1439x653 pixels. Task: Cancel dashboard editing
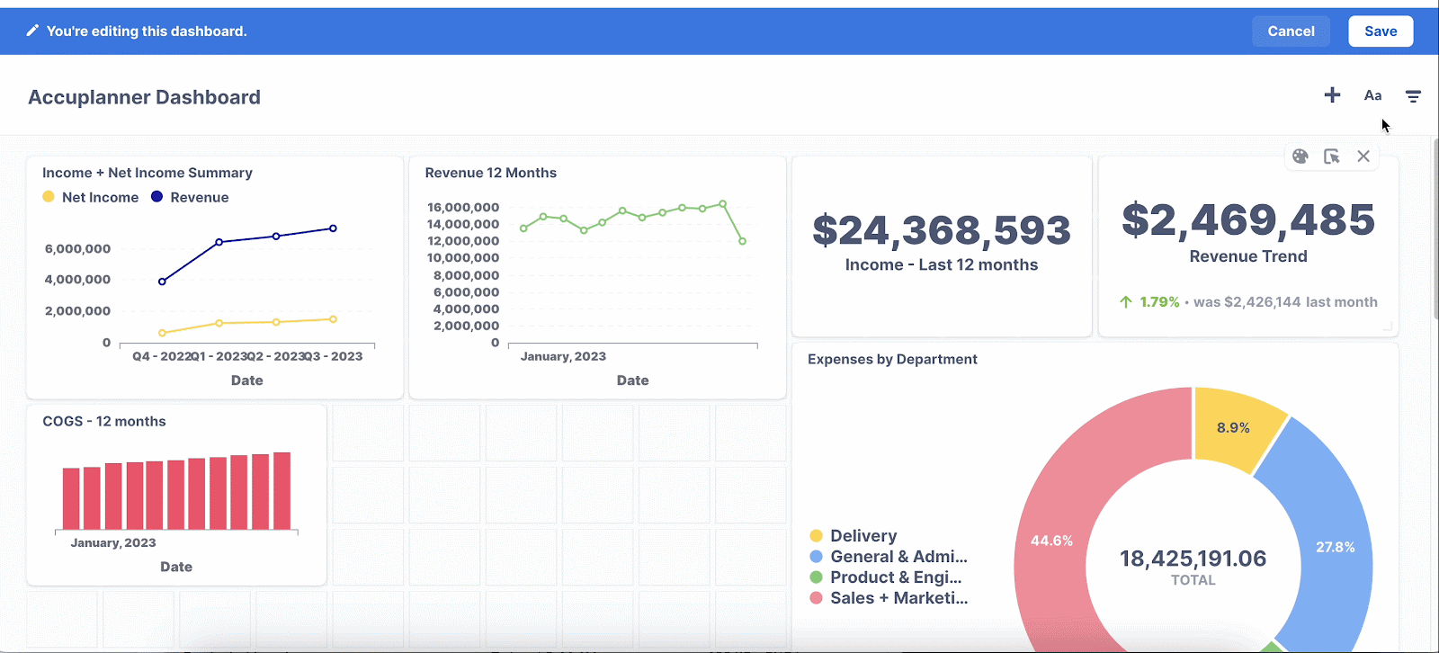click(x=1291, y=31)
